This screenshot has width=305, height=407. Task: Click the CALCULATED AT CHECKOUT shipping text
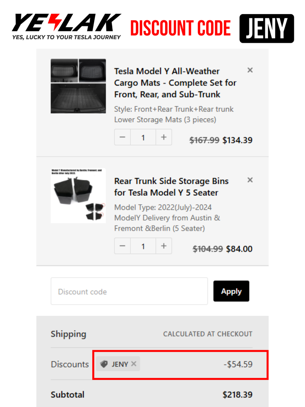click(207, 334)
